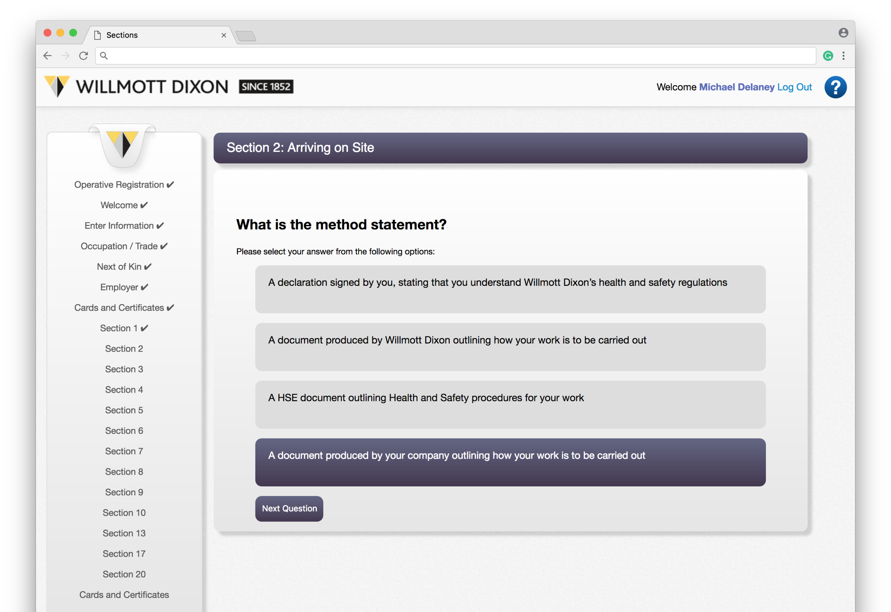Open the checked Cards and Certificates sidebar item
Screen dimensions: 891x612
[x=124, y=308]
